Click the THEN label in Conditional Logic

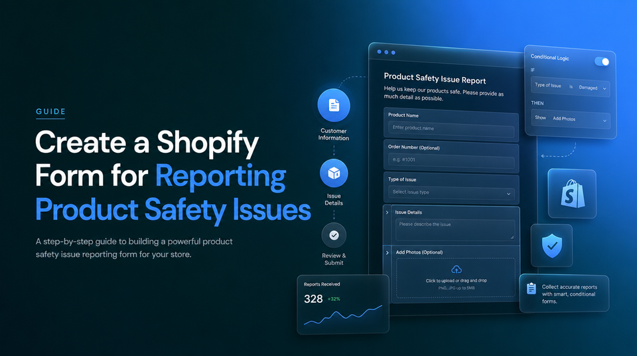(x=537, y=103)
